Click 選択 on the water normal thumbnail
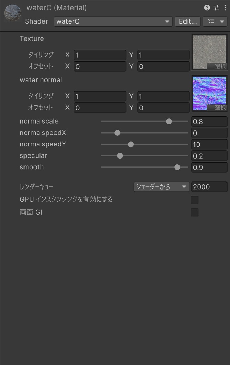 click(221, 107)
